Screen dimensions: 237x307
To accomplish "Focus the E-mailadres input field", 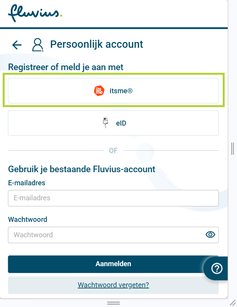I will point(113,198).
